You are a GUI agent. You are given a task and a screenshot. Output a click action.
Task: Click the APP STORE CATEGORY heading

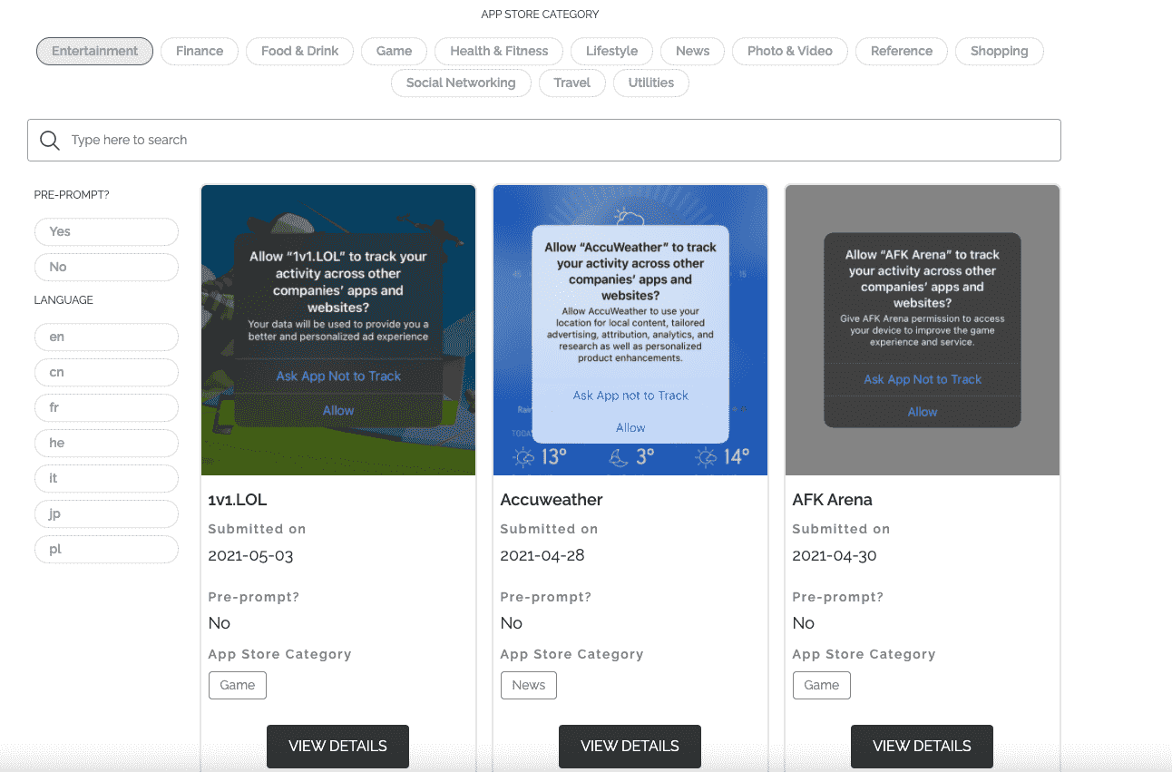click(540, 15)
